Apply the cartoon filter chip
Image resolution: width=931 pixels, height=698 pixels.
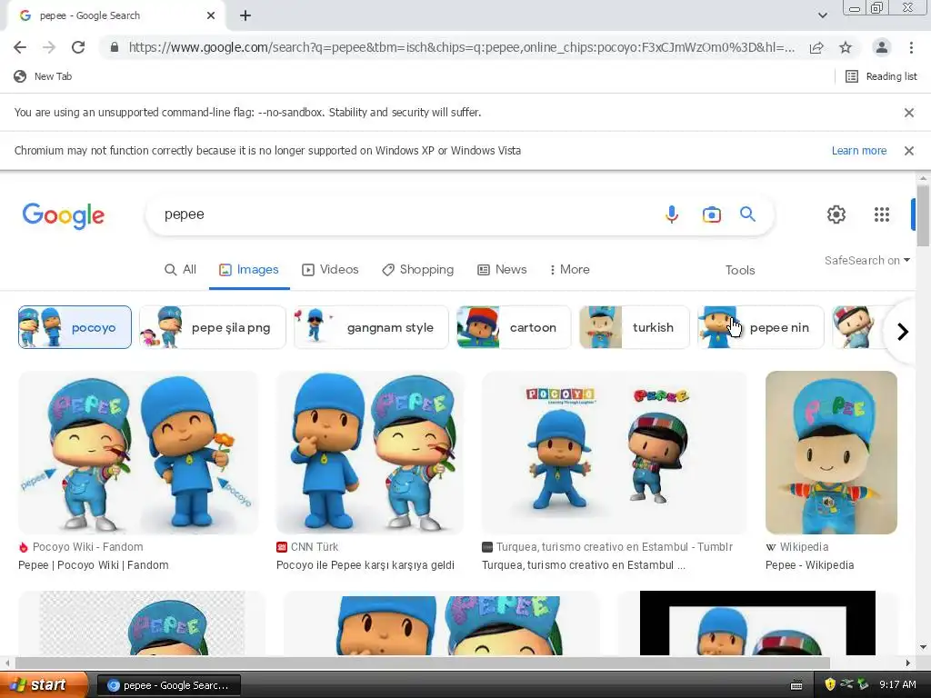514,327
